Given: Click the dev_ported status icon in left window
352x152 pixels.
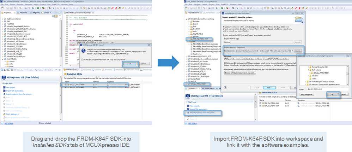Looking at the screenshot, I should (2, 123).
